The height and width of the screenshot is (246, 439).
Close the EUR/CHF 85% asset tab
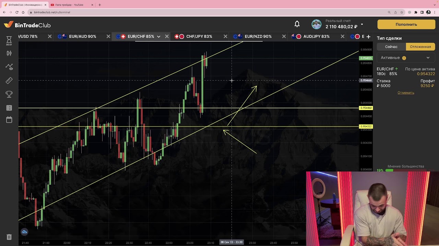167,37
